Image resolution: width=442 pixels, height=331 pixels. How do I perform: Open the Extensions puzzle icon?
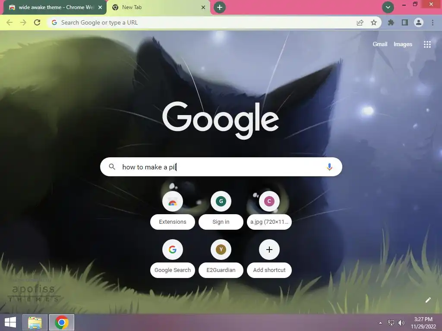point(391,22)
